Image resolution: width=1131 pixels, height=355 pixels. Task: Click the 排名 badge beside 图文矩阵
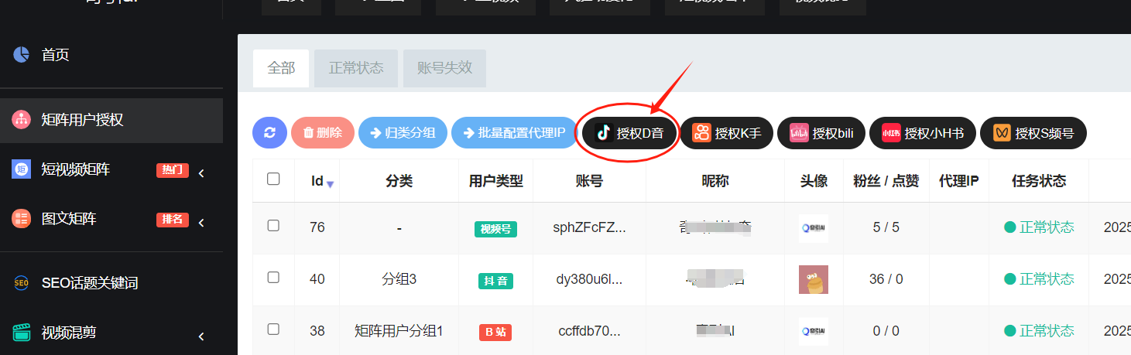(173, 220)
